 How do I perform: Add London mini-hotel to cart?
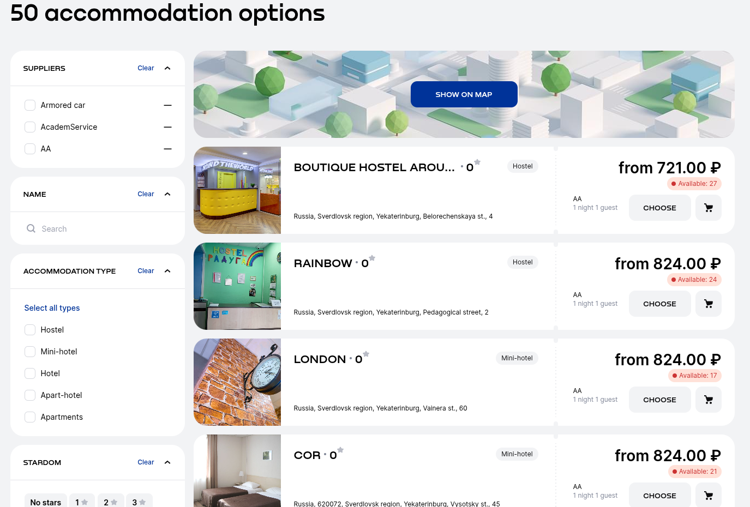tap(708, 400)
